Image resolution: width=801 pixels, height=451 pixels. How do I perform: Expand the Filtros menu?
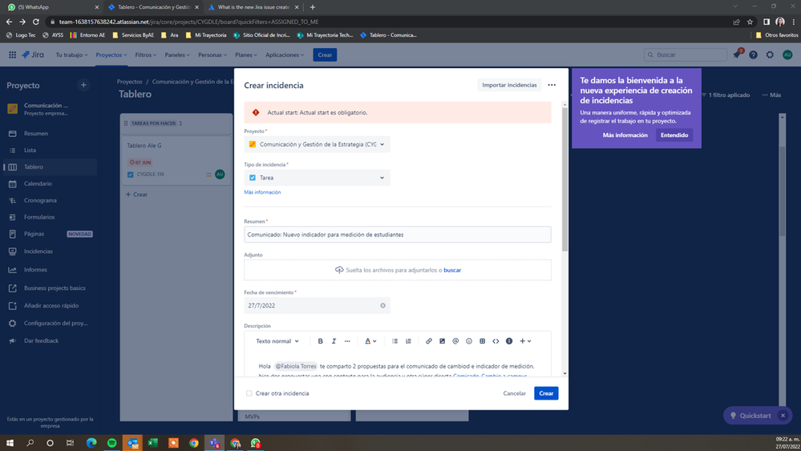pyautogui.click(x=146, y=54)
